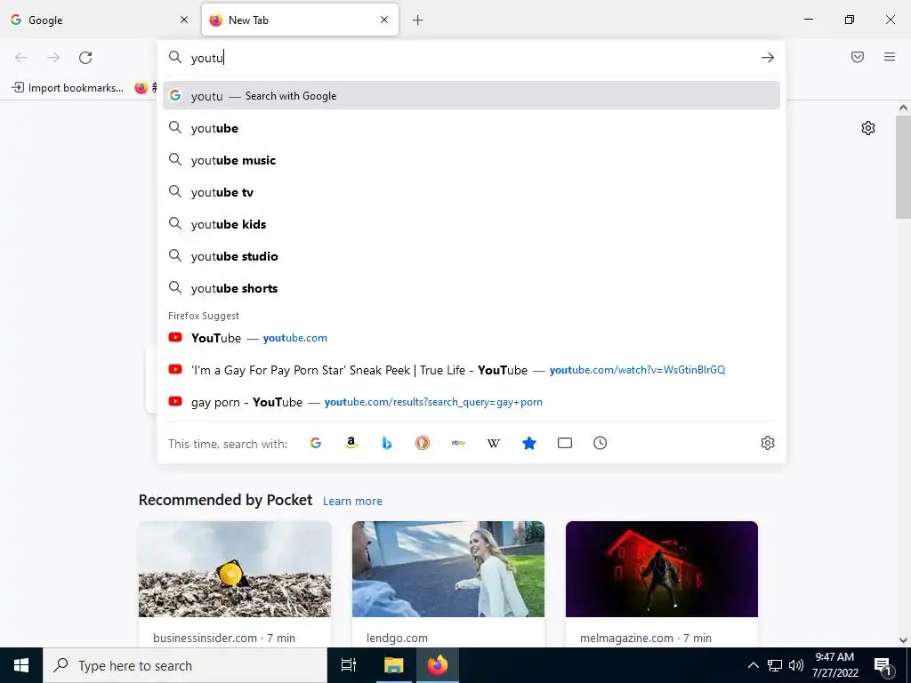Open Save to Pocket icon
The image size is (911, 683).
[858, 57]
